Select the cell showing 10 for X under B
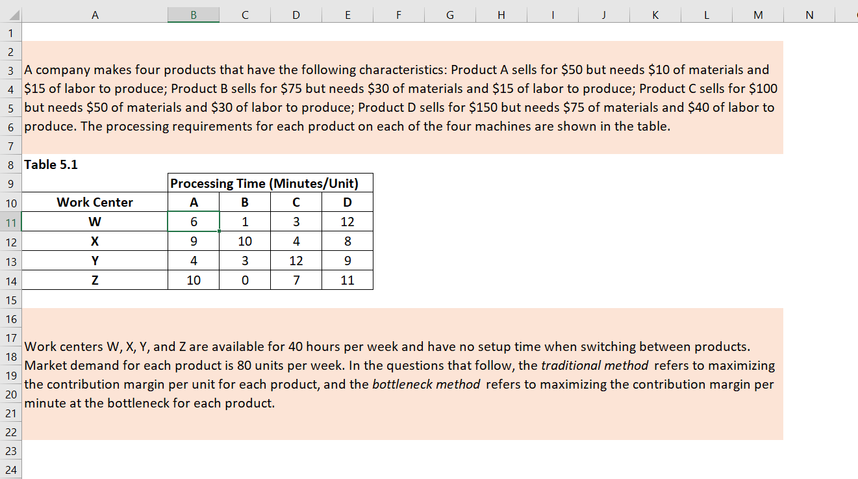 tap(244, 241)
